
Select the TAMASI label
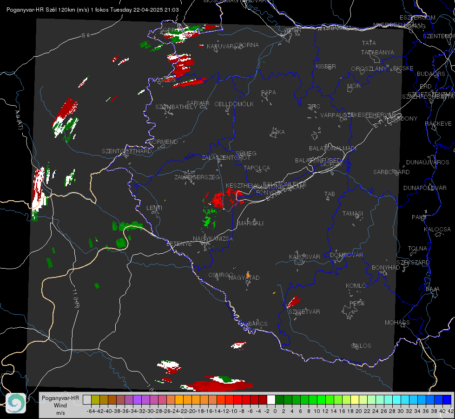[353, 213]
